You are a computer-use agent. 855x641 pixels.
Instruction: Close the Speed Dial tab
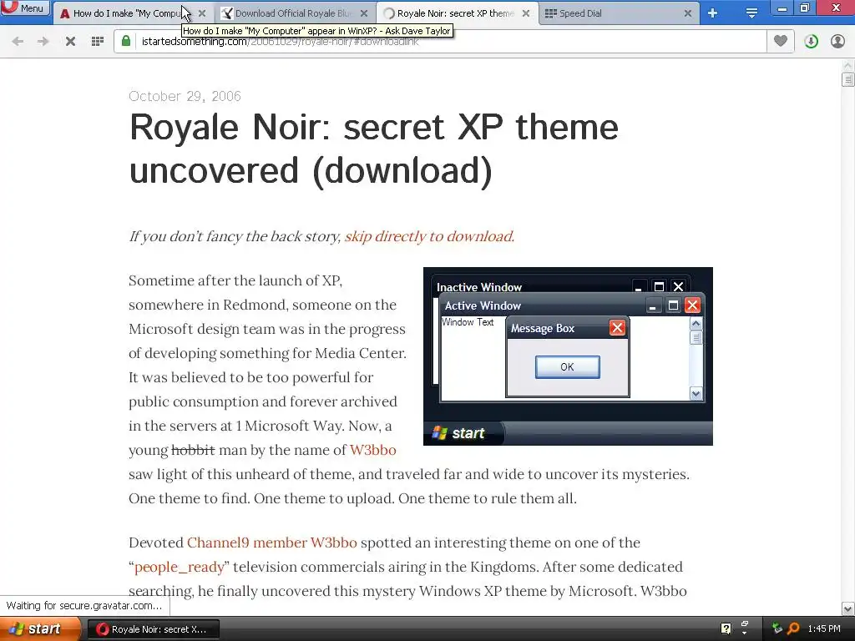click(x=688, y=13)
